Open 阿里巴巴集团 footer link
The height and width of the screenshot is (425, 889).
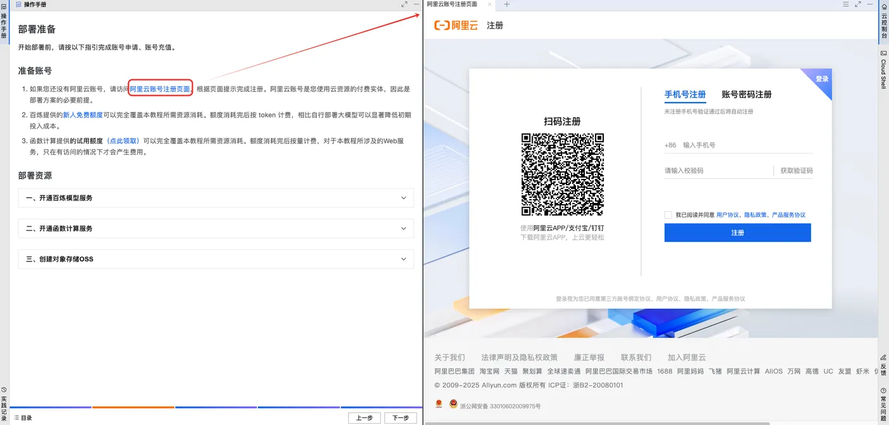coord(455,372)
